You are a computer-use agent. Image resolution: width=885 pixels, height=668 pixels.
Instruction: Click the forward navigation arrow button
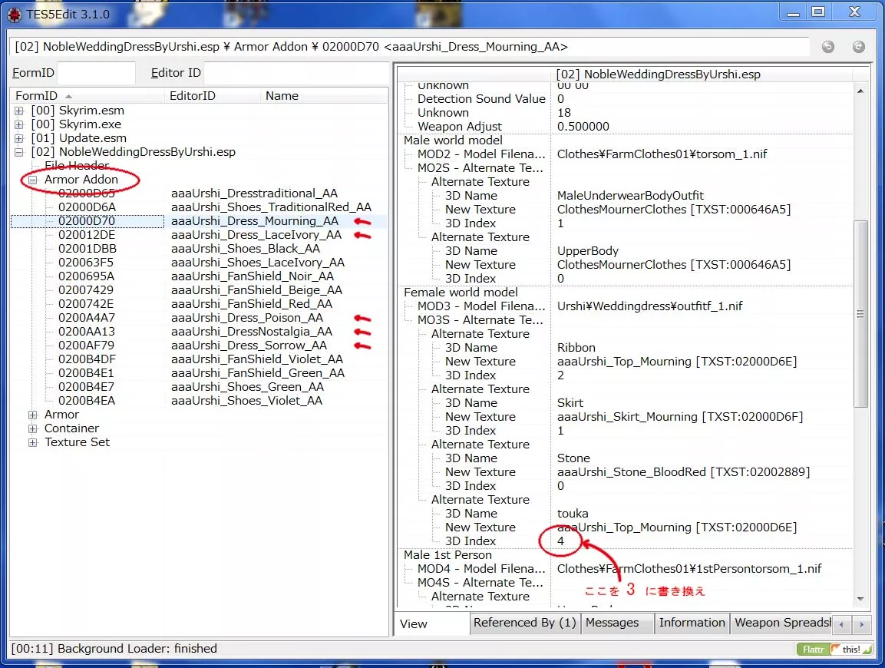click(858, 47)
